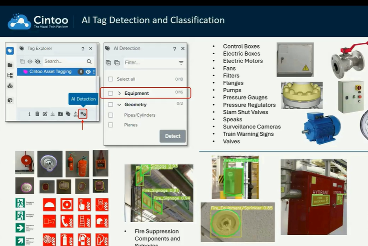Click the Pipes/Cylinders label

click(140, 115)
